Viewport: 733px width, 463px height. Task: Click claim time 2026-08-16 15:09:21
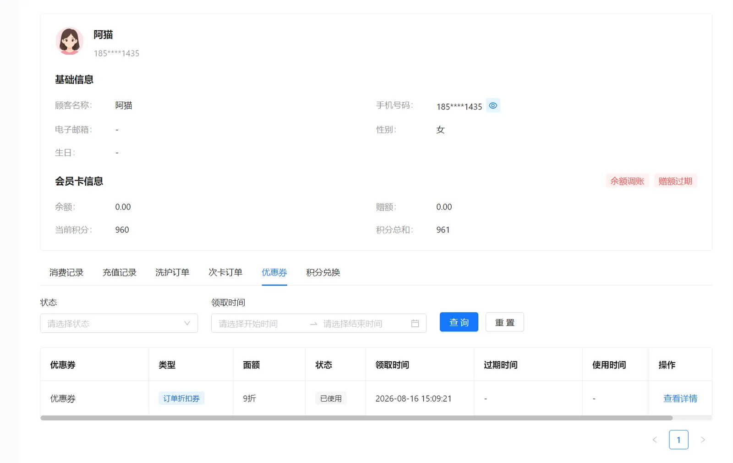(414, 398)
